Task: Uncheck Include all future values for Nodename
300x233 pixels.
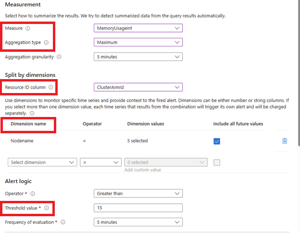Action: (x=217, y=141)
